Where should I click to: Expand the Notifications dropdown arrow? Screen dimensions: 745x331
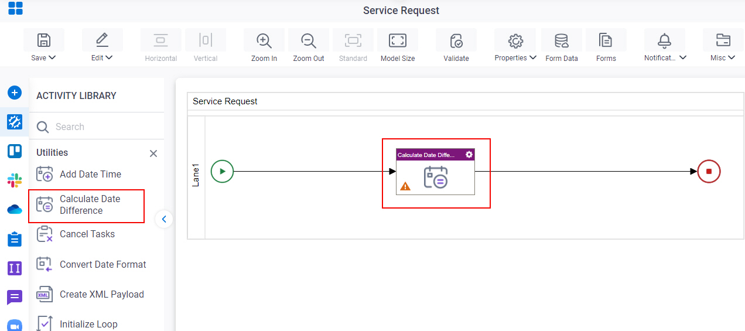(683, 58)
